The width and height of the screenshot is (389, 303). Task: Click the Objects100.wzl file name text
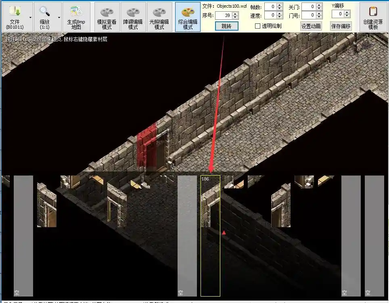pyautogui.click(x=232, y=6)
